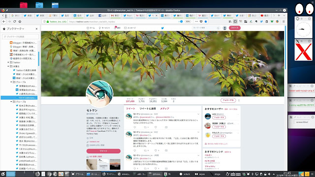The height and width of the screenshot is (177, 315).
Task: Switch to the YouTube tab
Action: [265, 15]
